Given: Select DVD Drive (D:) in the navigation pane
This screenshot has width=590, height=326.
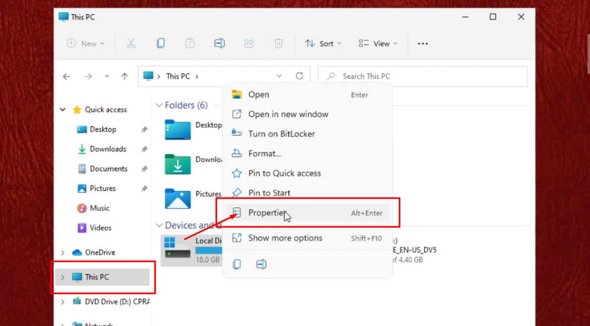Looking at the screenshot, I should 111,302.
